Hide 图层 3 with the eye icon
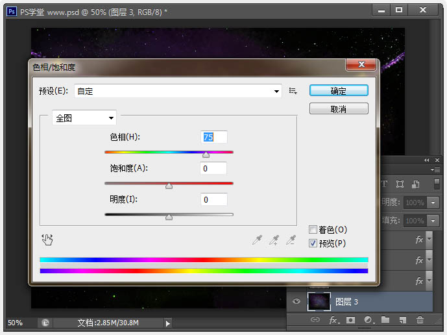The image size is (447, 335). pyautogui.click(x=296, y=301)
